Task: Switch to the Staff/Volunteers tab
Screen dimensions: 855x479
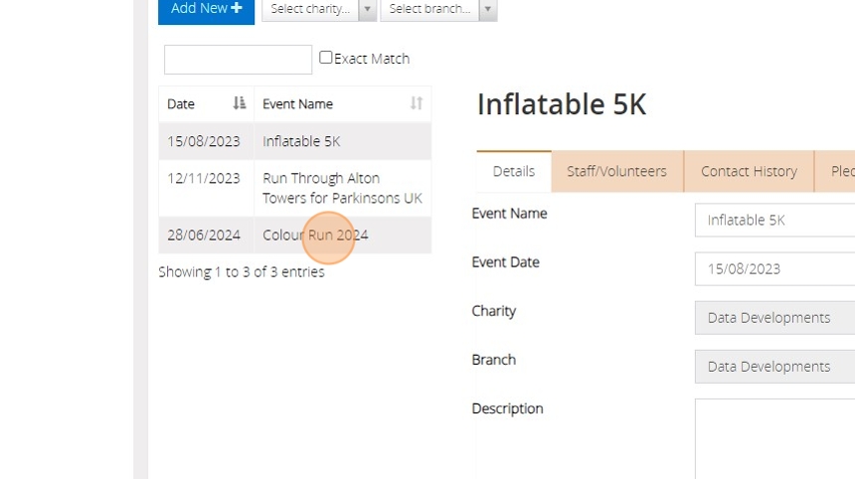Action: click(x=616, y=171)
